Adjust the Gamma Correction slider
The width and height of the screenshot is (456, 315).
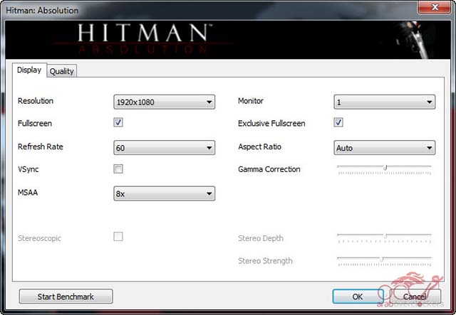tap(385, 169)
